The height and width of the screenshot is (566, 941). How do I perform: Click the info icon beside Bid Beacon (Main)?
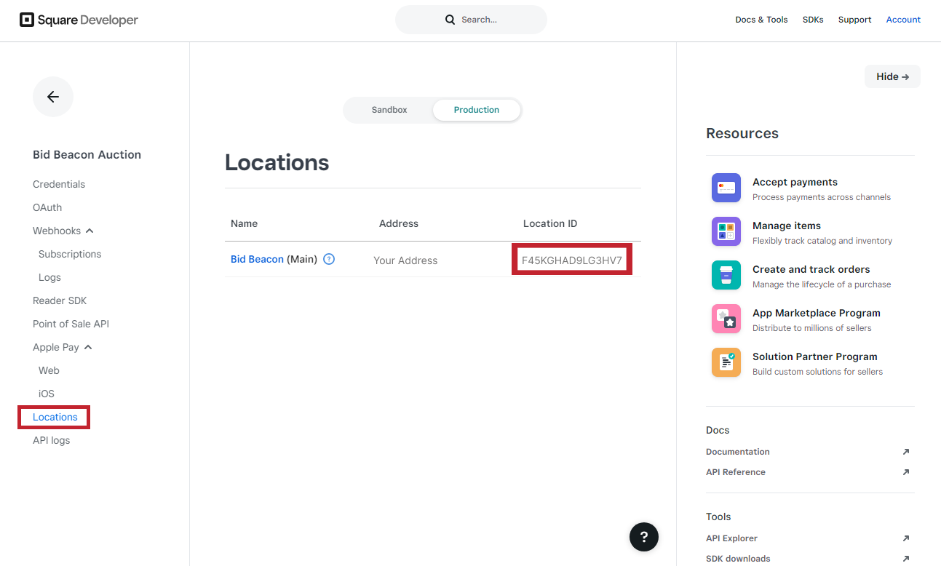point(329,259)
